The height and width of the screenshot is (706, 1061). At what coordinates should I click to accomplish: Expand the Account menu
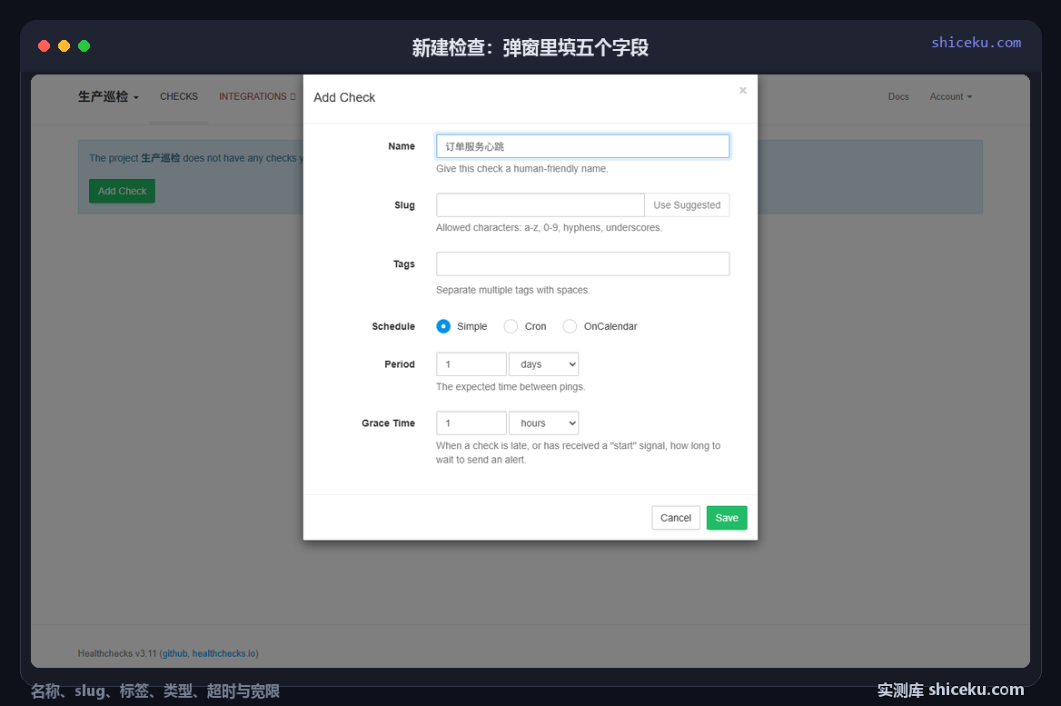point(951,97)
